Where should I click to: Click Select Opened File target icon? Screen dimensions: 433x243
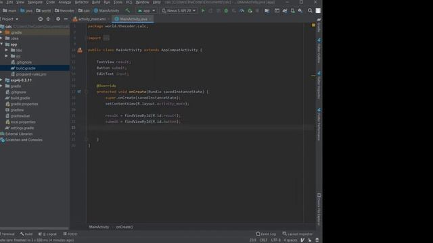(41, 19)
